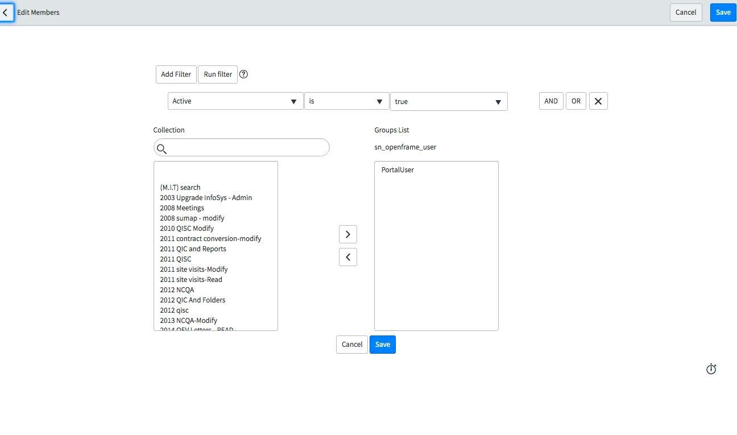Open the filter help question mark icon
The width and height of the screenshot is (737, 435).
point(243,74)
